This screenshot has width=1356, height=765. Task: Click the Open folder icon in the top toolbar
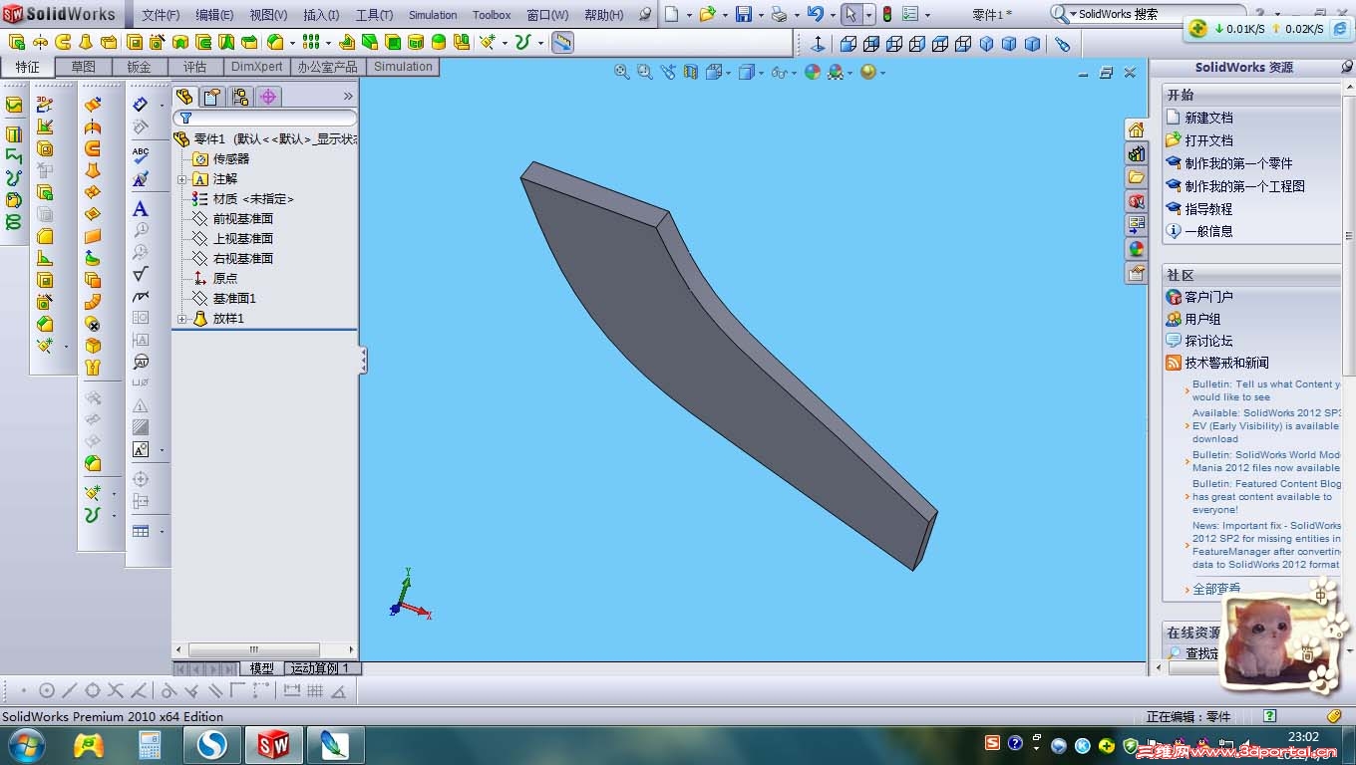pyautogui.click(x=707, y=14)
